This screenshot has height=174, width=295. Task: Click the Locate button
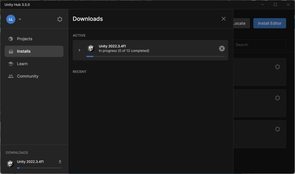click(241, 23)
